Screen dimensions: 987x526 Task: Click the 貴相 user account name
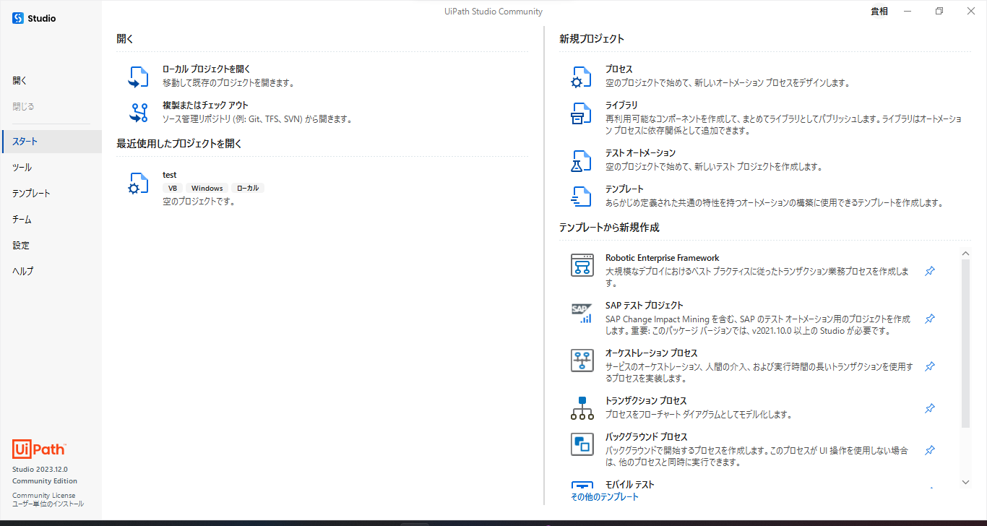(x=879, y=12)
